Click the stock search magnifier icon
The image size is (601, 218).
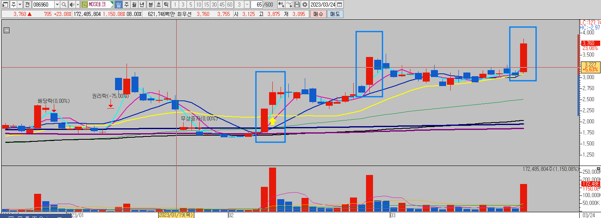64,5
